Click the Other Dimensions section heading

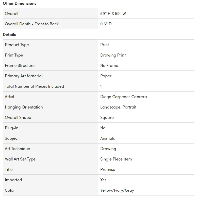(20, 3)
